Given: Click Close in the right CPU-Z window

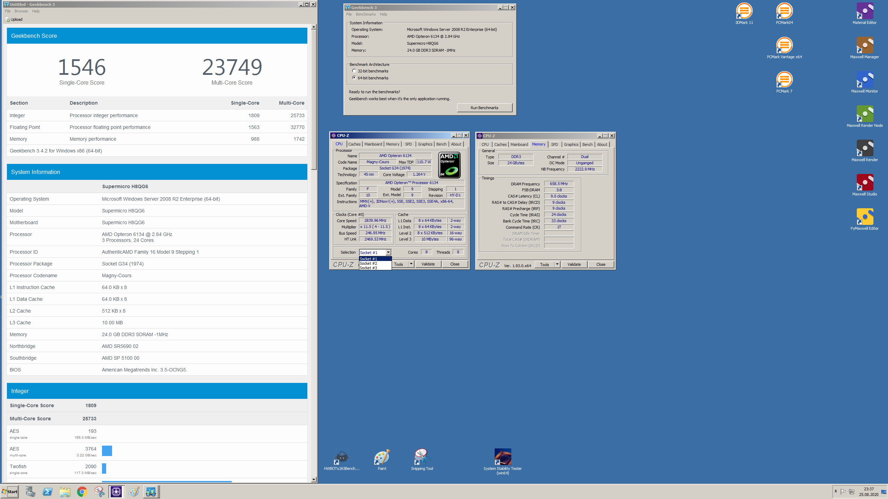Looking at the screenshot, I should [600, 264].
